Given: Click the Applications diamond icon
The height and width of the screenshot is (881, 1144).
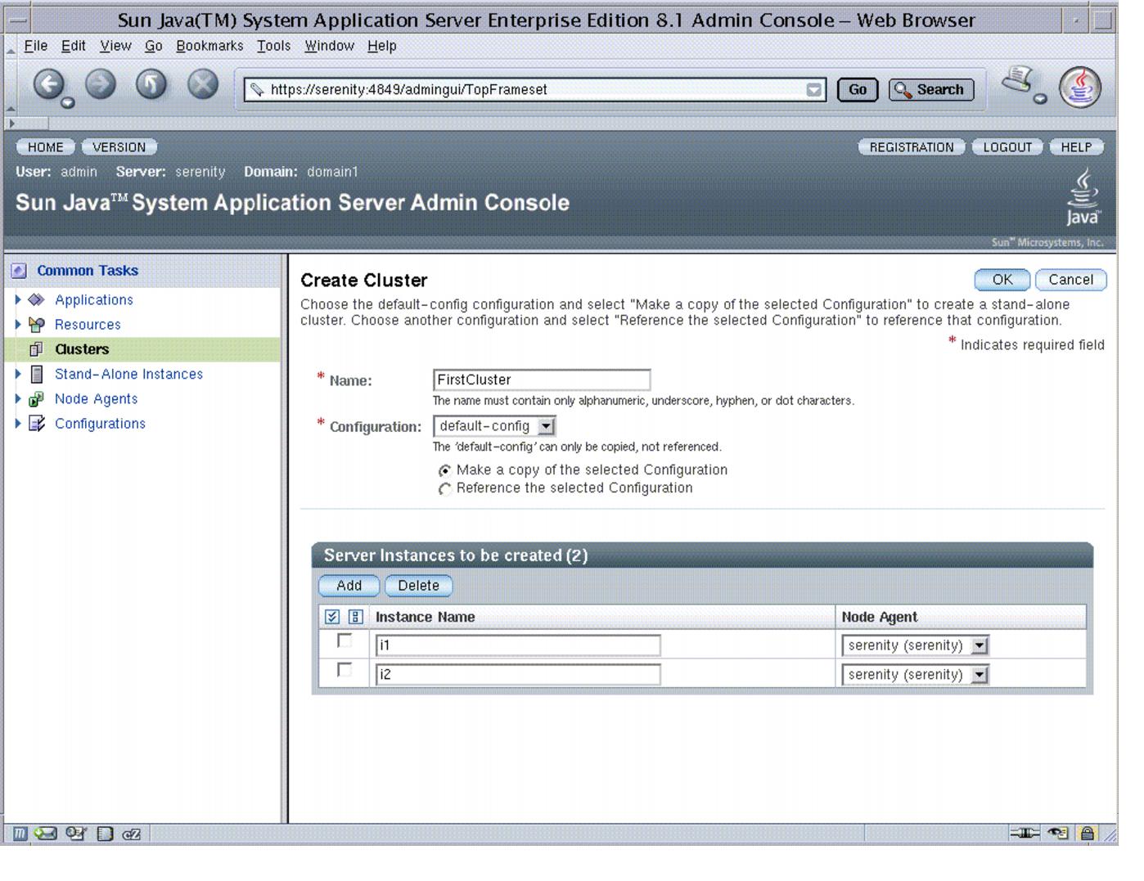Looking at the screenshot, I should point(36,299).
